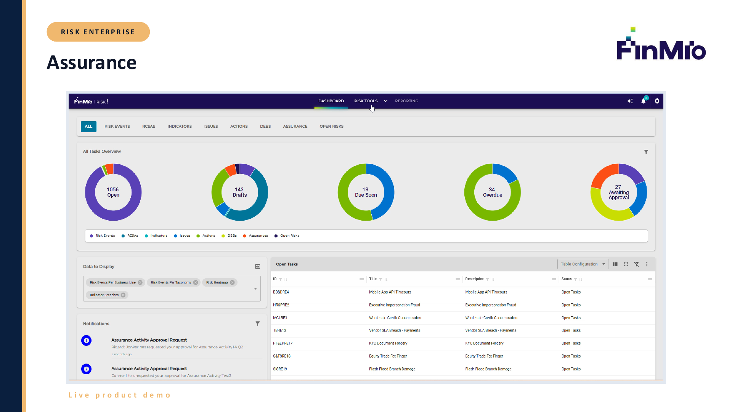Filter the Notifications list
Image resolution: width=732 pixels, height=412 pixels.
pos(258,324)
